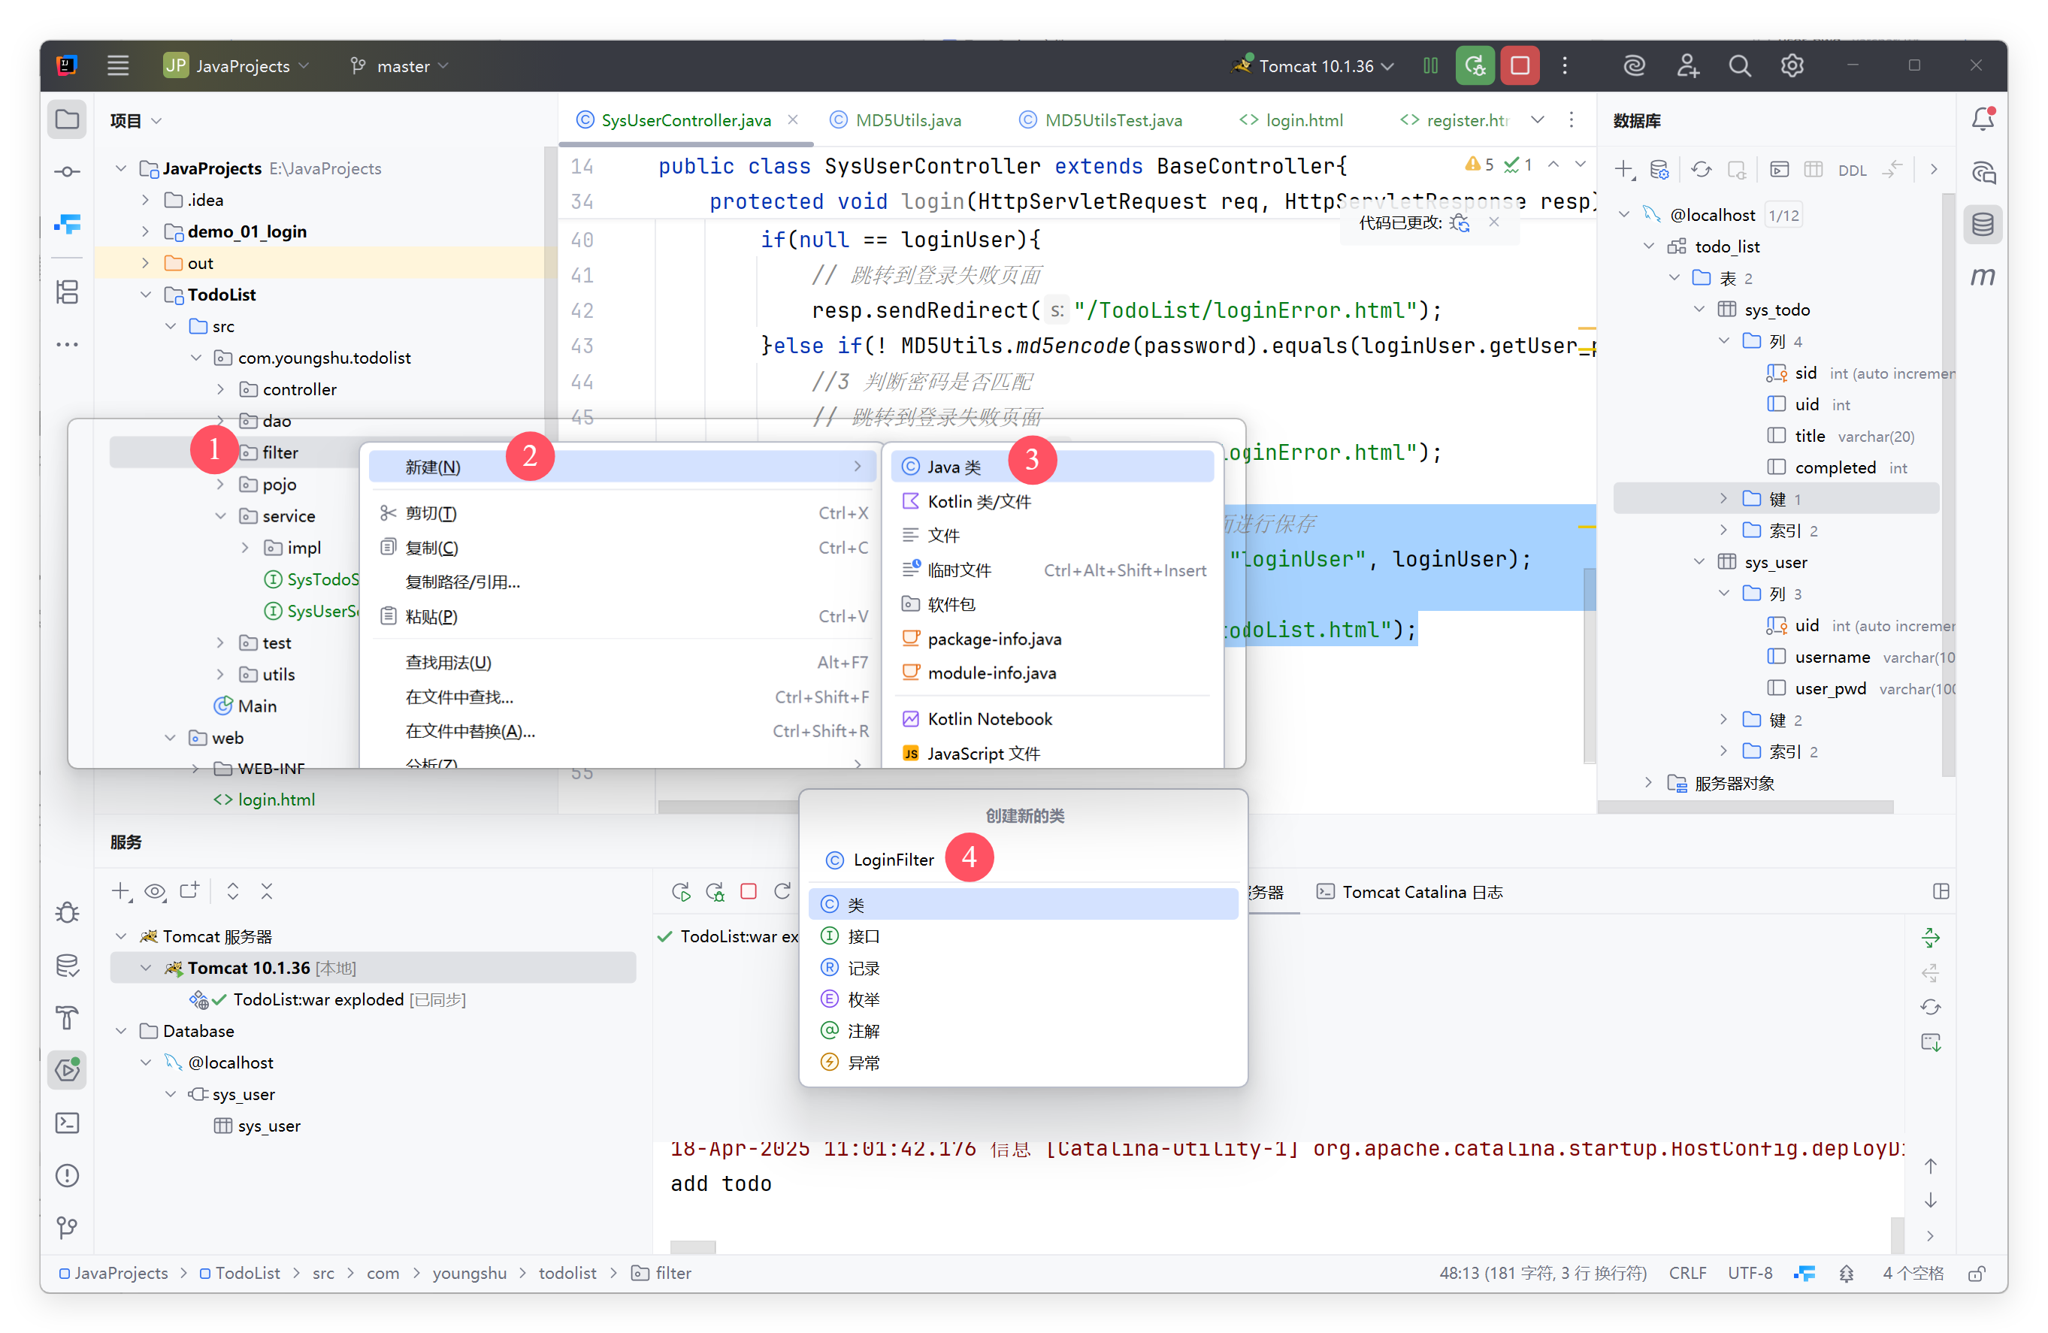The width and height of the screenshot is (2048, 1333).
Task: Open the Debug tool window bug icon
Action: pos(67,912)
